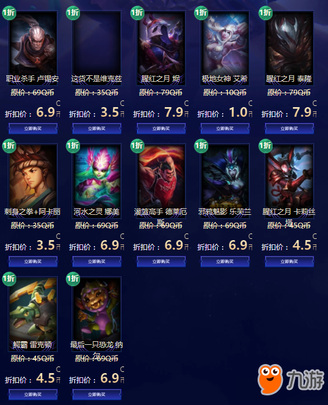
Task: Purchase 腥红之月 烬 via 立即购买
Action: [x=161, y=128]
